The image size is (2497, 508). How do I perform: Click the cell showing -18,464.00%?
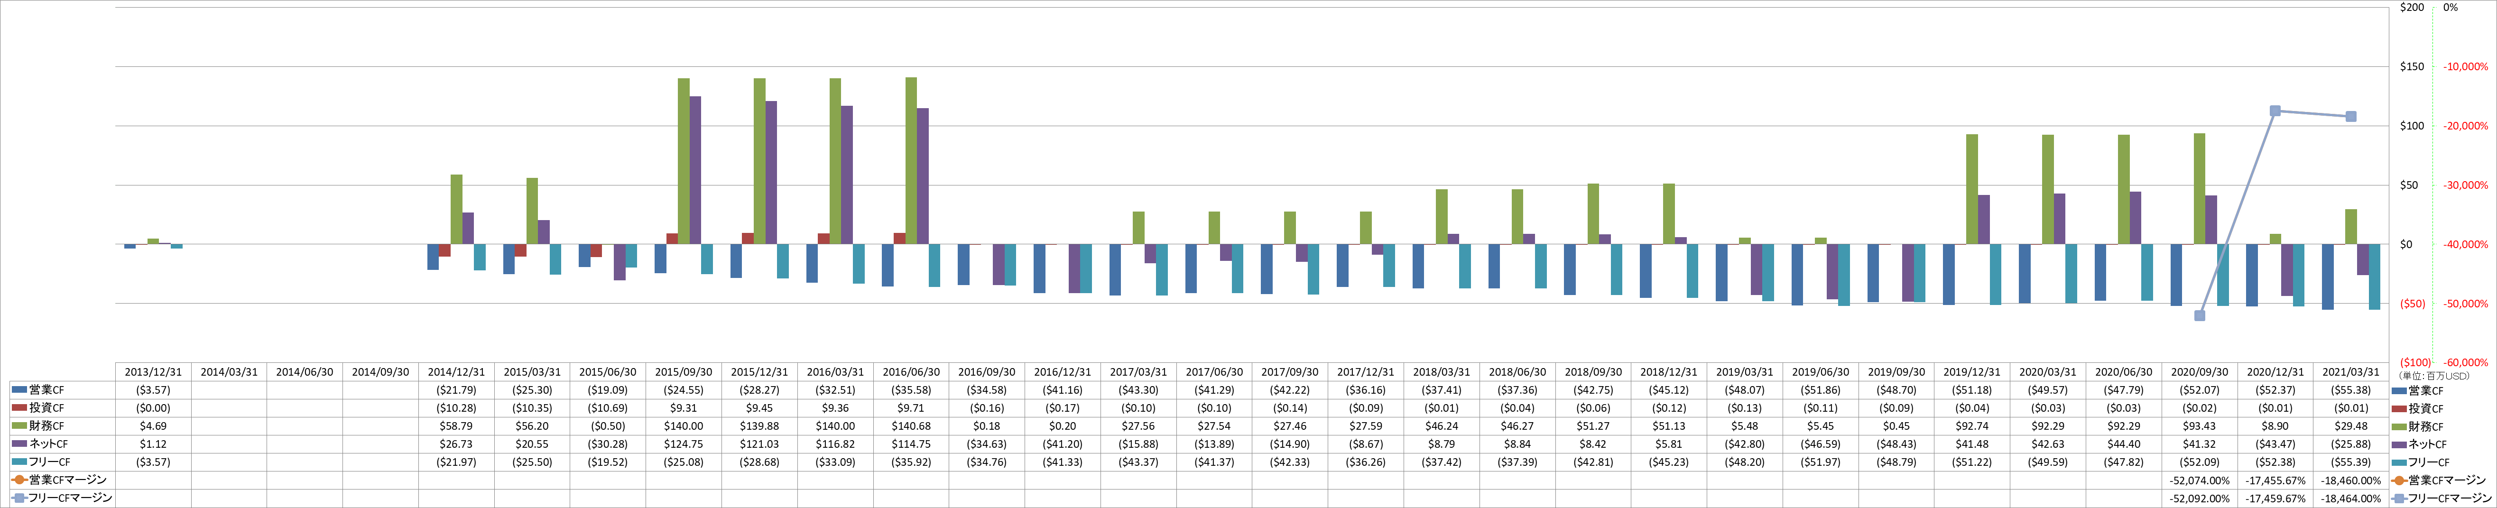[2349, 499]
